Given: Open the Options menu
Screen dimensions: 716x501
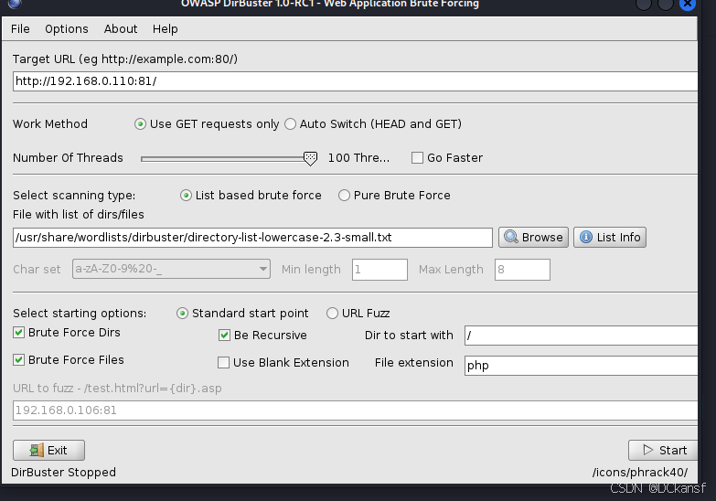Looking at the screenshot, I should coord(67,28).
